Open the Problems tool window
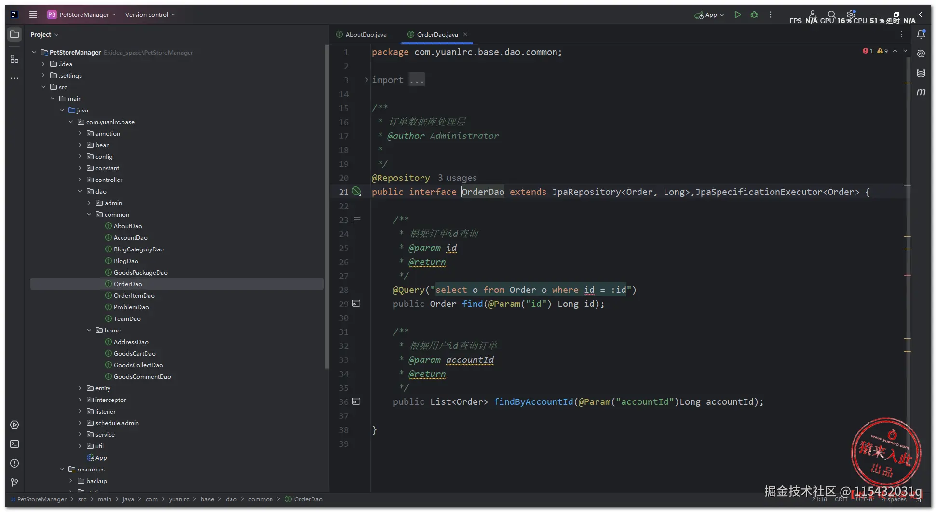The width and height of the screenshot is (936, 512). (14, 463)
